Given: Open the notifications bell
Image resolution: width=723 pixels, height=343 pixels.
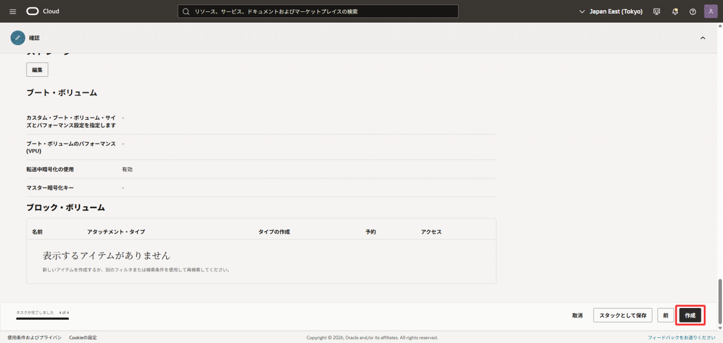Looking at the screenshot, I should (674, 11).
